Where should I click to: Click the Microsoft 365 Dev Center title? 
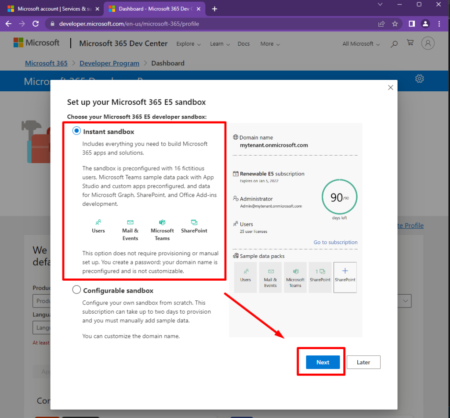123,43
